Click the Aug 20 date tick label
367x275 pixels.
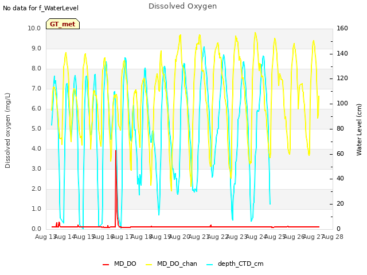pos(179,237)
